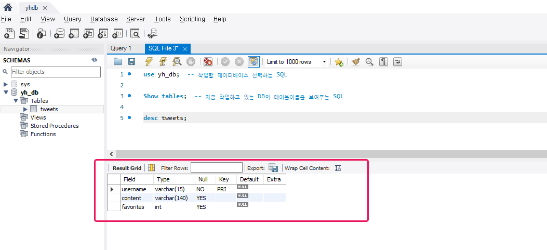Image resolution: width=547 pixels, height=250 pixels.
Task: Execute the whole script with lightning icon
Action: tap(149, 62)
